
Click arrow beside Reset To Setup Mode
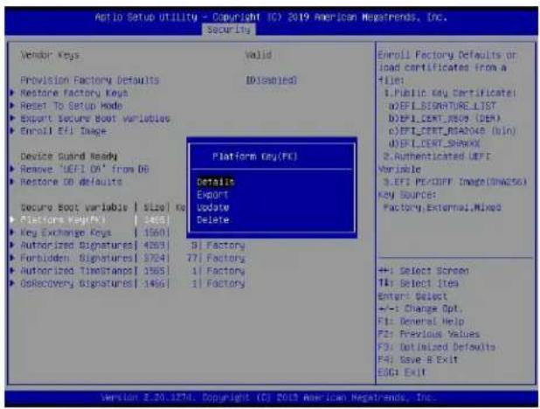pos(13,106)
